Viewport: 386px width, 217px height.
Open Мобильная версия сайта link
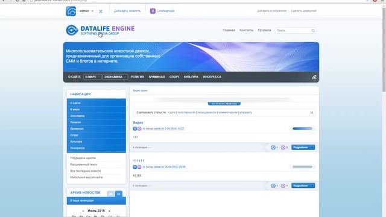coord(86,177)
